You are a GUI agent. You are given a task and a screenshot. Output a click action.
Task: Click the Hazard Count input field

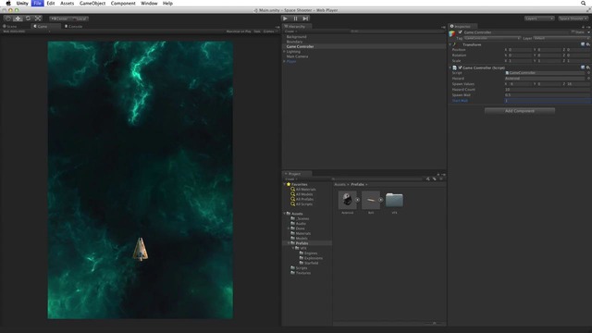pos(547,90)
